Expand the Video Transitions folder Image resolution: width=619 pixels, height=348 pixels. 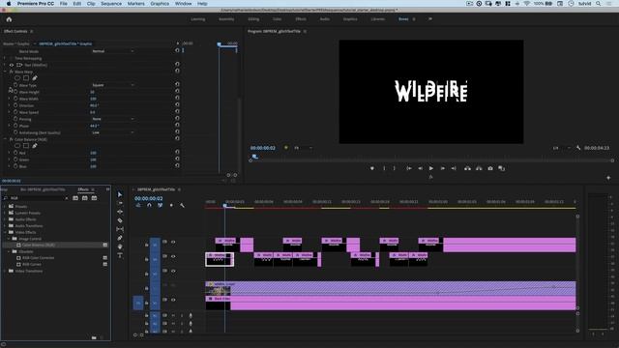5,271
